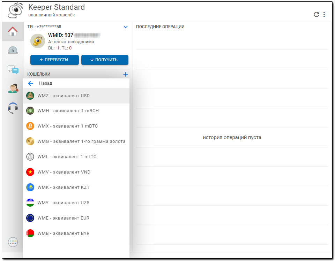Click Назад to go back
This screenshot has width=335, height=261.
(x=45, y=83)
